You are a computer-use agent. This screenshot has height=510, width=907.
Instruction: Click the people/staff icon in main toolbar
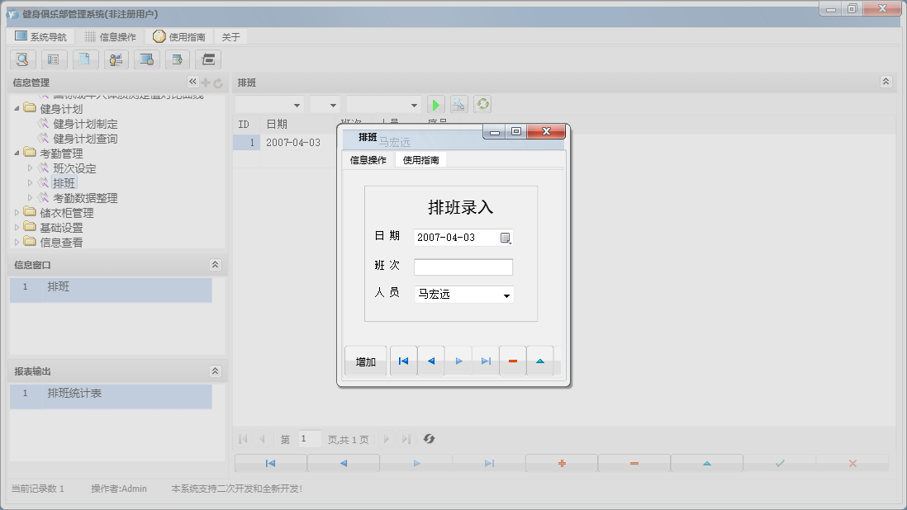coord(116,59)
